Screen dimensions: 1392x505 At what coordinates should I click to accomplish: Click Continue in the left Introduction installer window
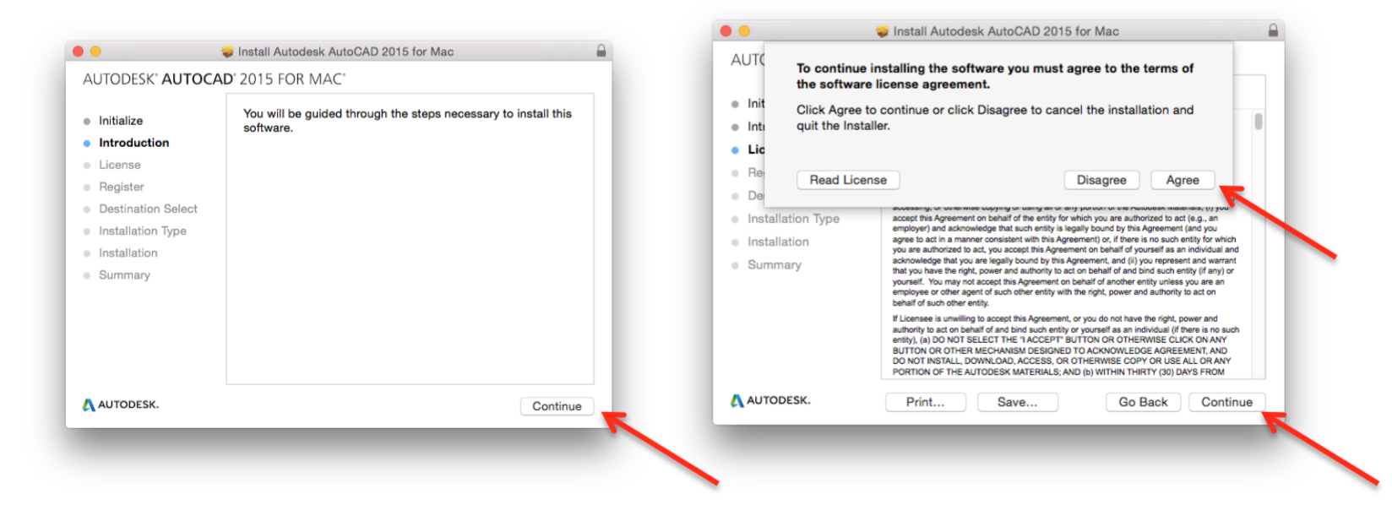pos(557,406)
